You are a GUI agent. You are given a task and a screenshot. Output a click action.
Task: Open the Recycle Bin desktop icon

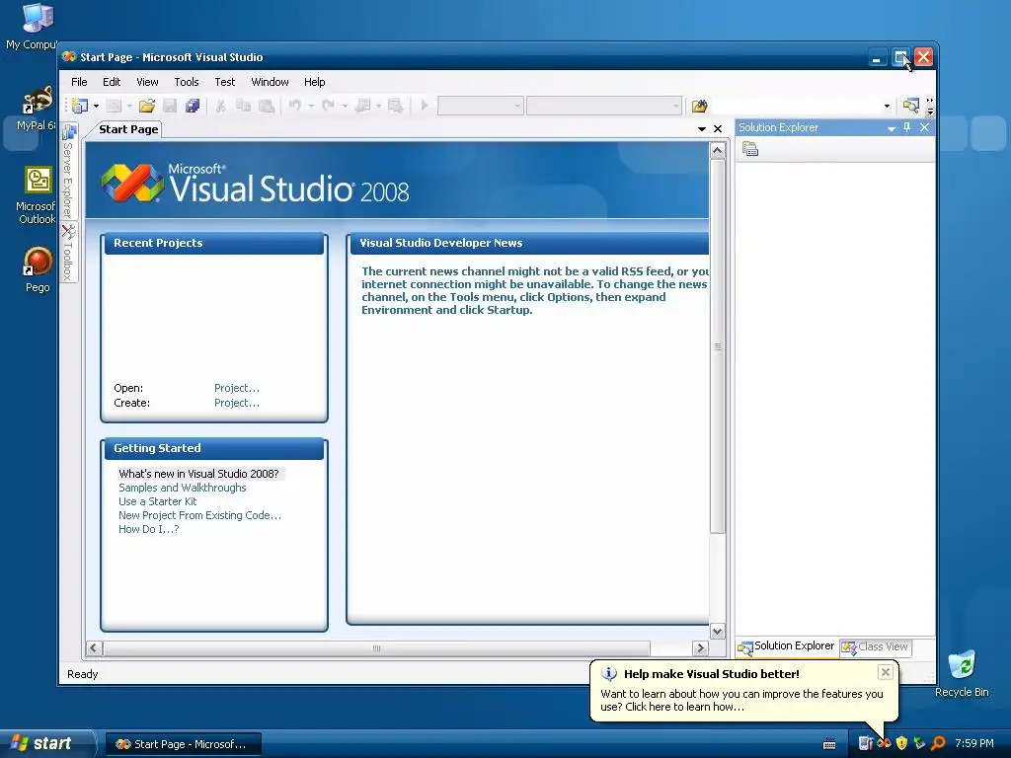pyautogui.click(x=962, y=673)
